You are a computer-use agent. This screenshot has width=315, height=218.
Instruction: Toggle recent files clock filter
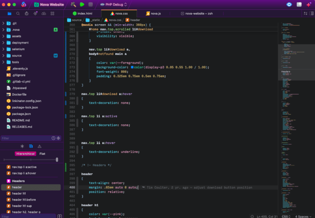53,138
